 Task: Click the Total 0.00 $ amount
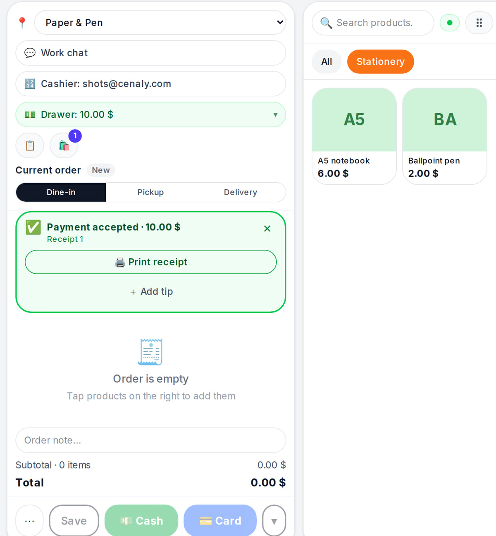point(268,483)
